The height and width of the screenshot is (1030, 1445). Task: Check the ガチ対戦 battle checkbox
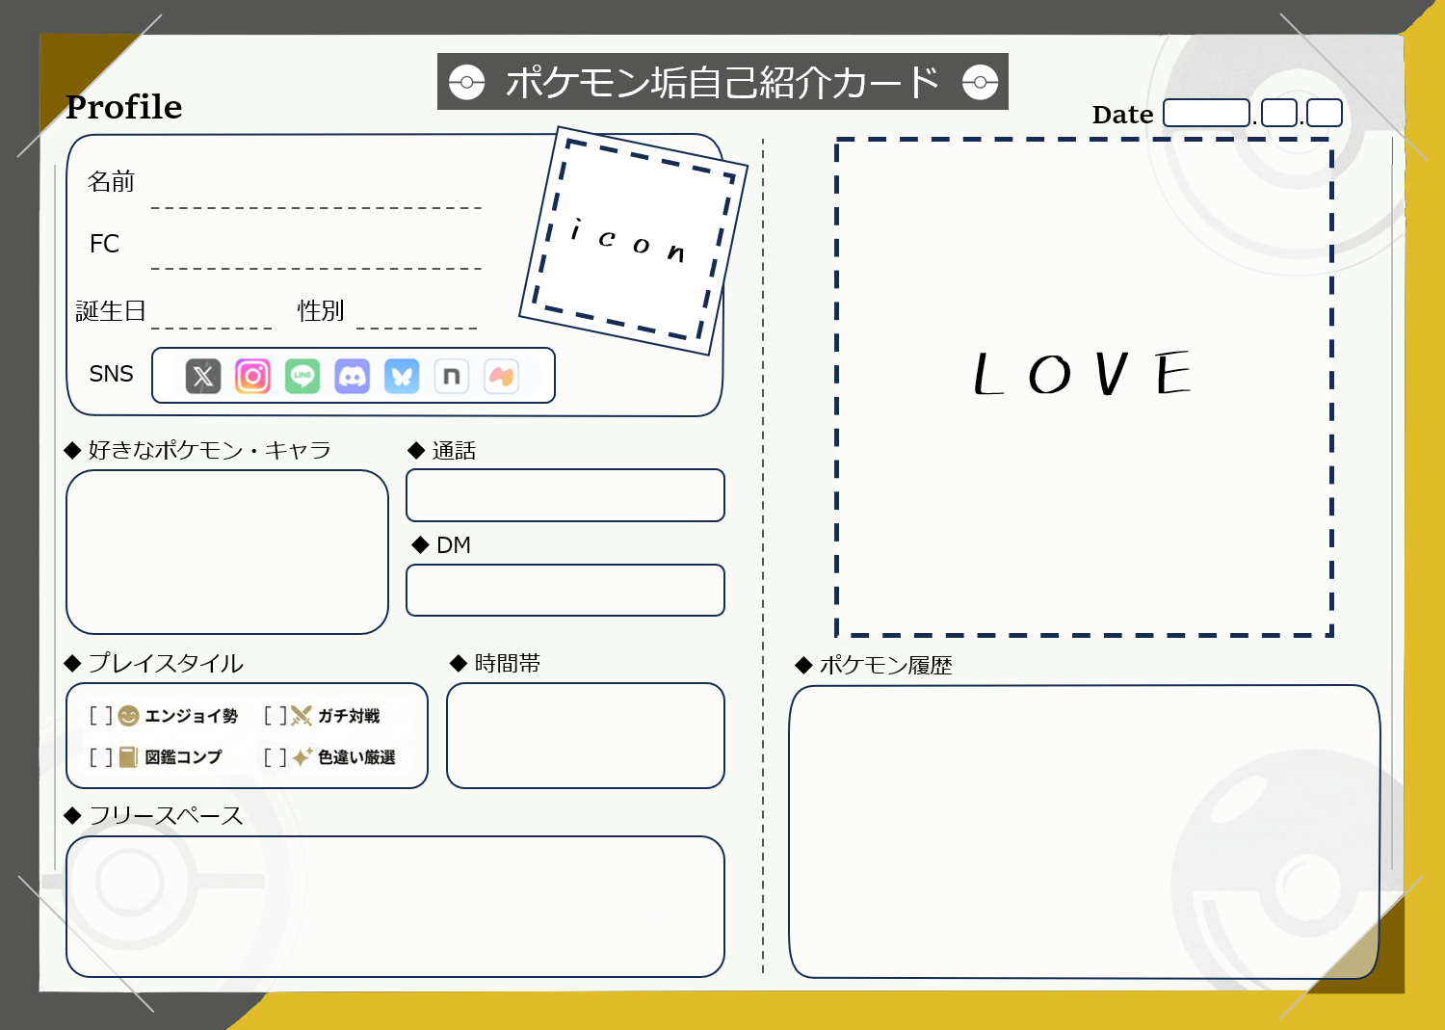[x=276, y=716]
